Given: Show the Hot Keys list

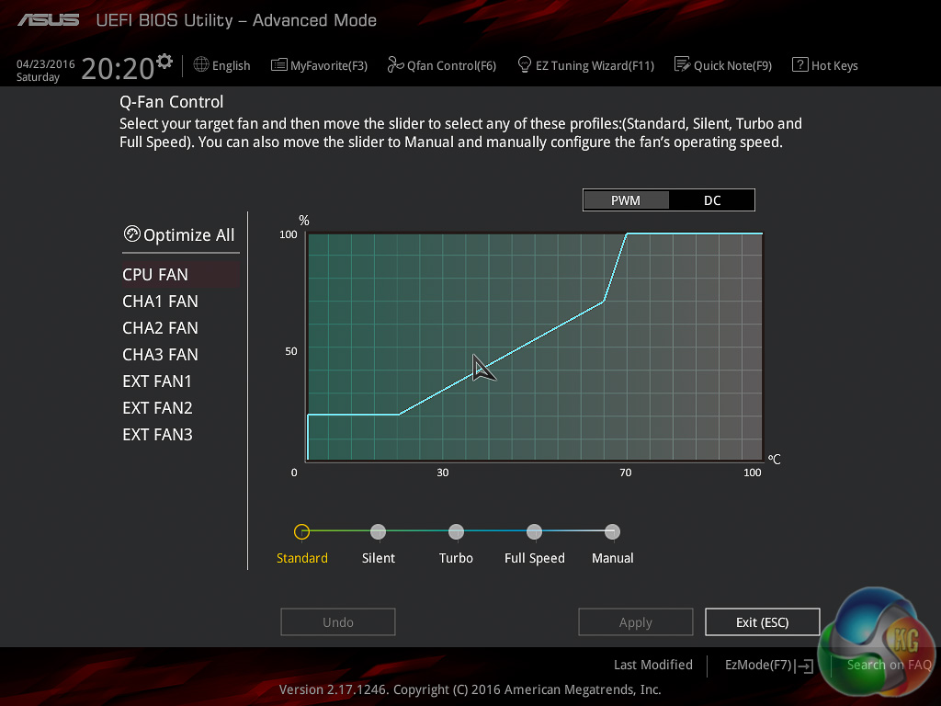Looking at the screenshot, I should point(834,65).
